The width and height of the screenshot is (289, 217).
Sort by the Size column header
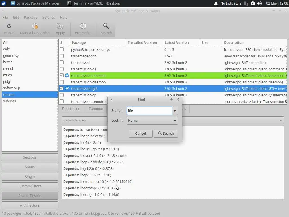point(211,42)
